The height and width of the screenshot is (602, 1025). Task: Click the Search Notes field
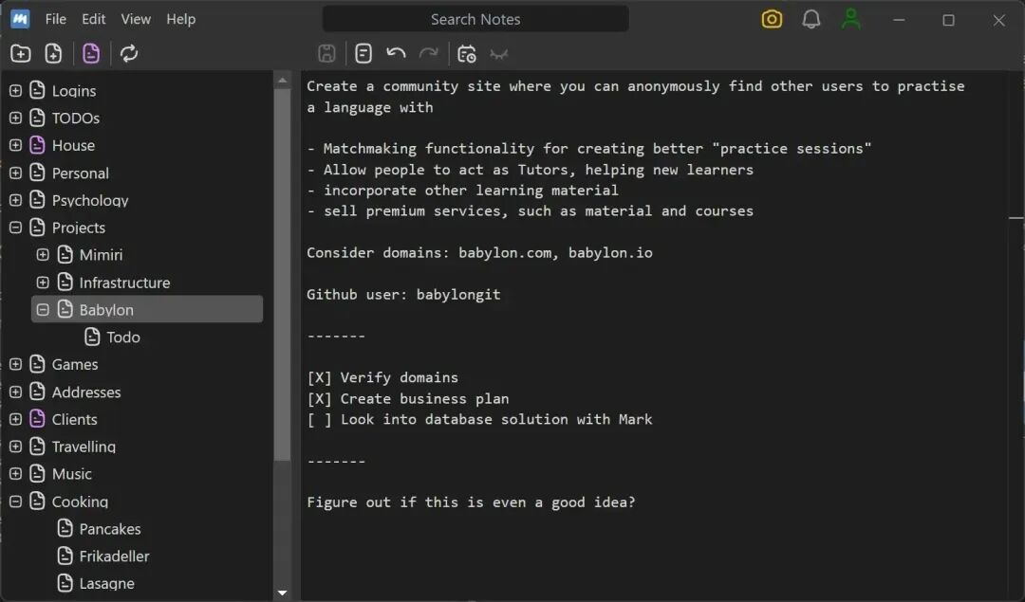[x=475, y=19]
